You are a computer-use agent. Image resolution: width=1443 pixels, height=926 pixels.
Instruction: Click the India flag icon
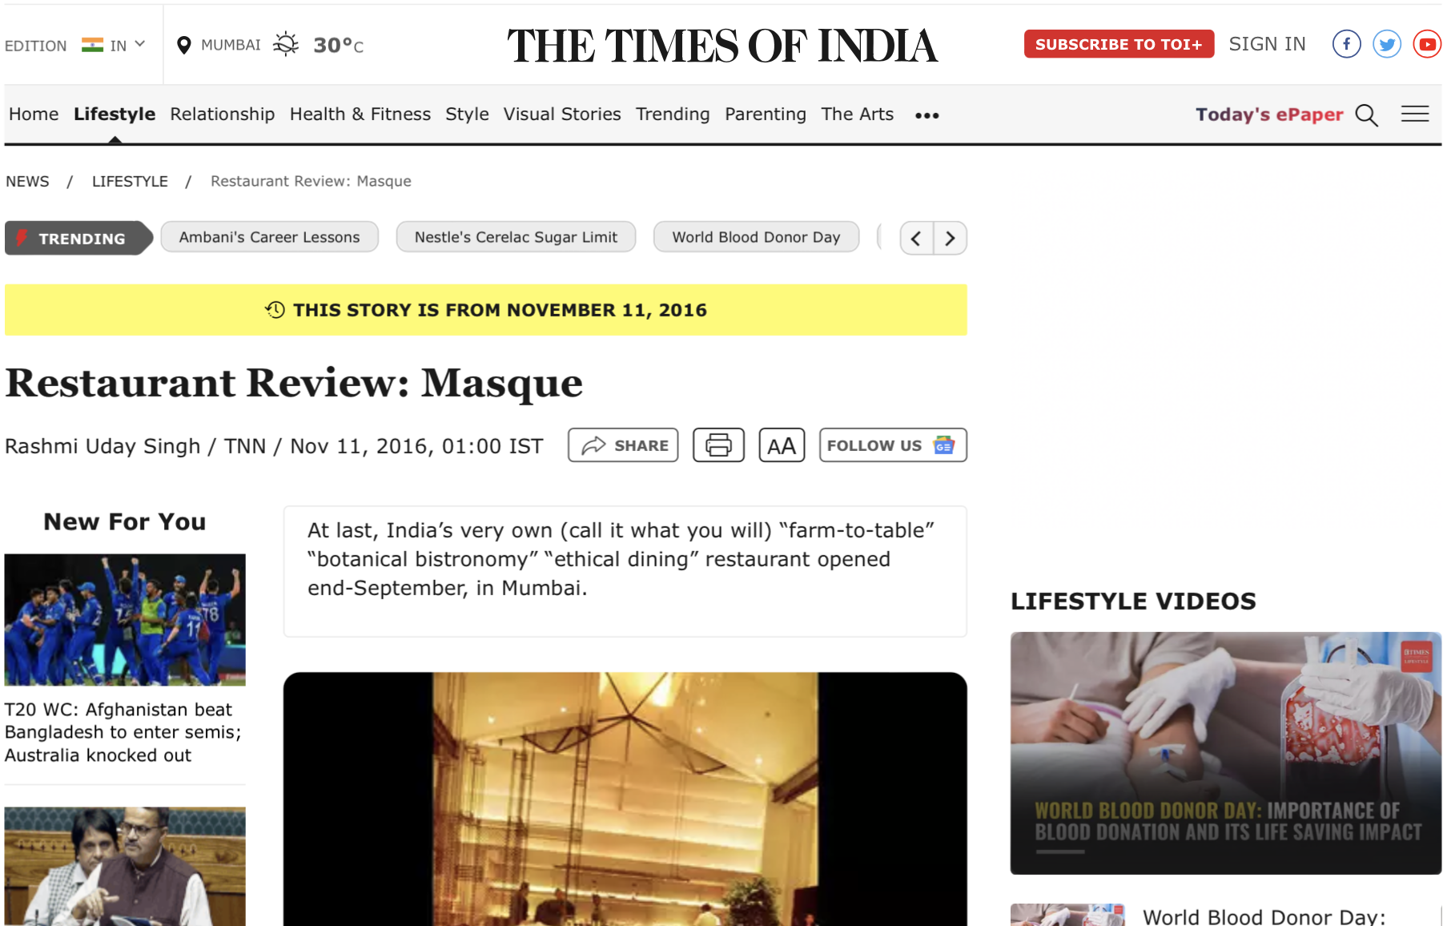pyautogui.click(x=92, y=45)
